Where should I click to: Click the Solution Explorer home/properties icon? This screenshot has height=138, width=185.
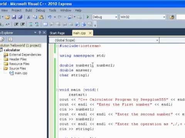point(2,39)
